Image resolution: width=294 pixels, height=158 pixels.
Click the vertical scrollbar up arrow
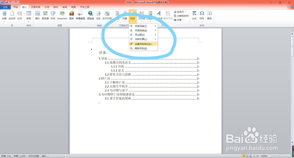tap(292, 34)
